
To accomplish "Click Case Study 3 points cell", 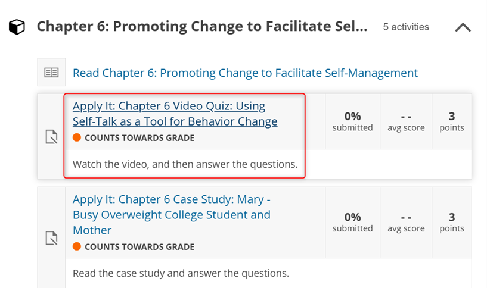I will (x=451, y=221).
